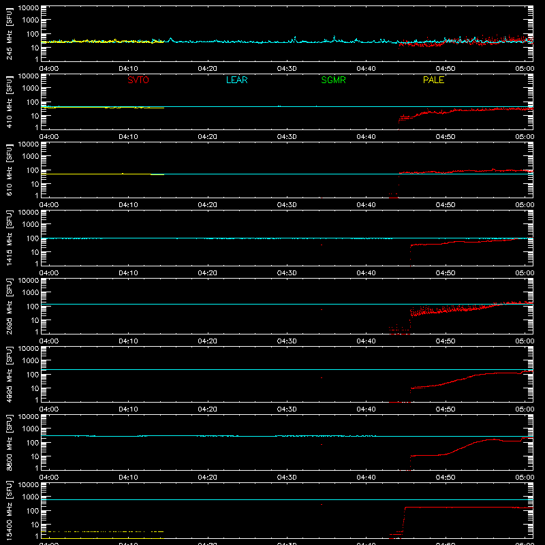
Task: Click the 10 y-axis label of 8800 MHz plot
Action: pyautogui.click(x=35, y=456)
